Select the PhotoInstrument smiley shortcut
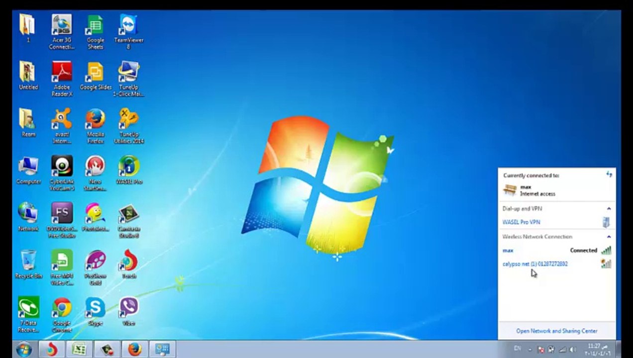Screen dimensions: 633x358 click(95, 217)
